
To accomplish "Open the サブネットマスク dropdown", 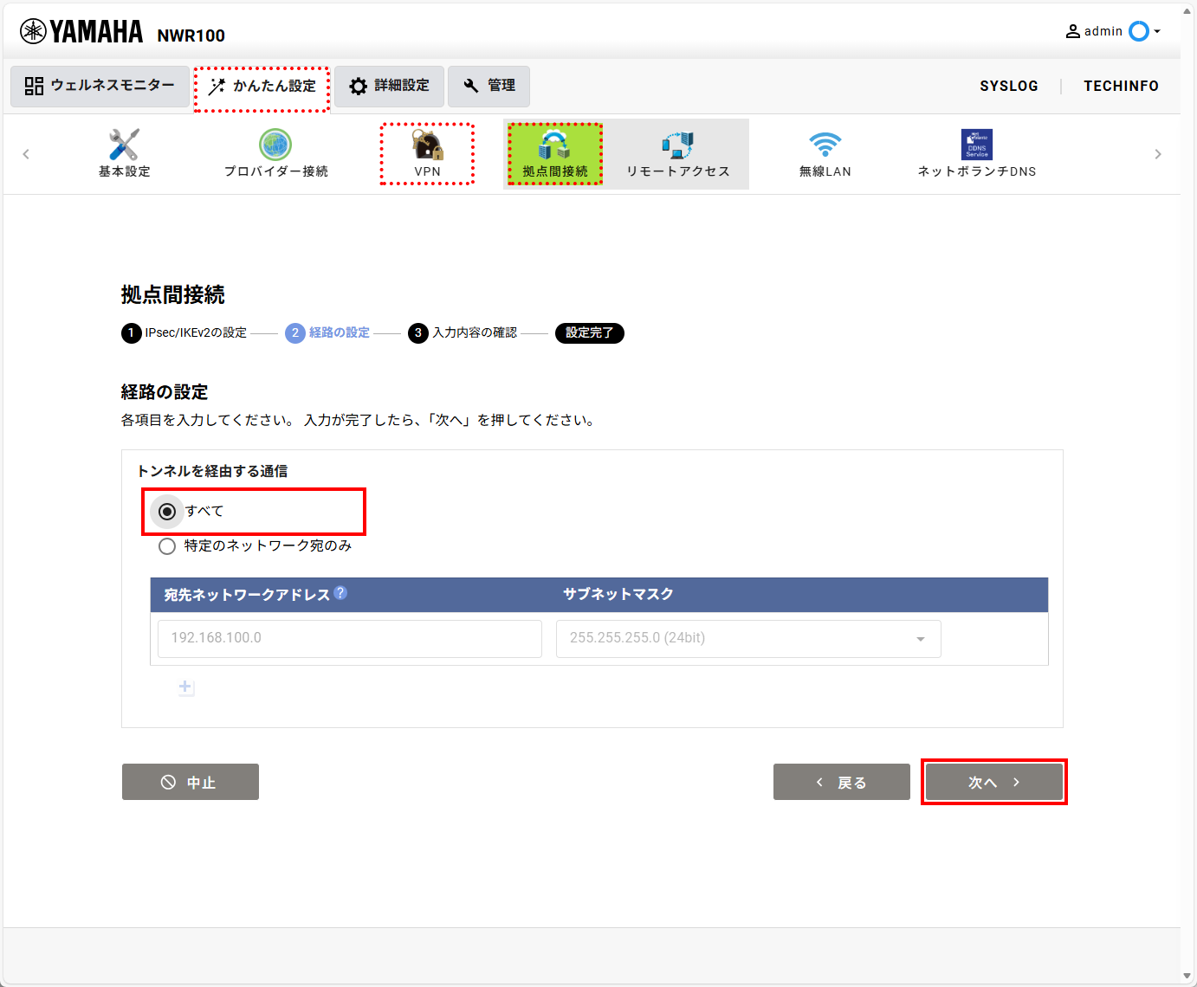I will 748,638.
